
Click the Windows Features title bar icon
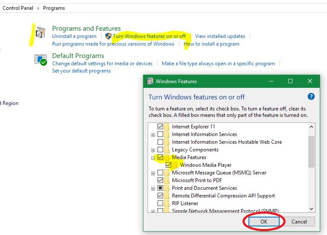150,81
